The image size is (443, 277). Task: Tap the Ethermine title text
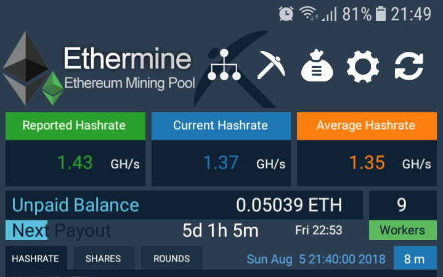point(128,58)
